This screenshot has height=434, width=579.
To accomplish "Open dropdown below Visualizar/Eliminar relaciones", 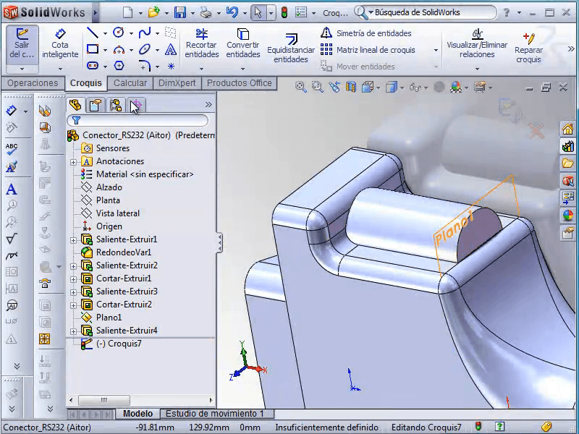I will click(x=477, y=67).
